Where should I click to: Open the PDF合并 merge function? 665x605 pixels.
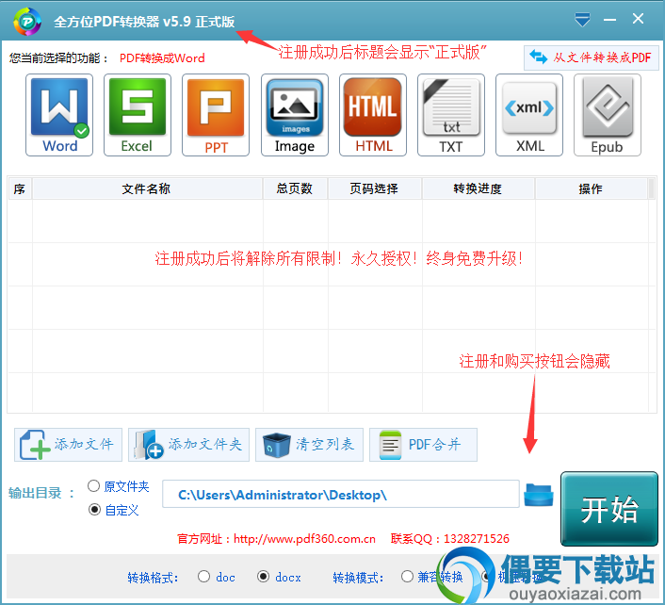pyautogui.click(x=423, y=445)
